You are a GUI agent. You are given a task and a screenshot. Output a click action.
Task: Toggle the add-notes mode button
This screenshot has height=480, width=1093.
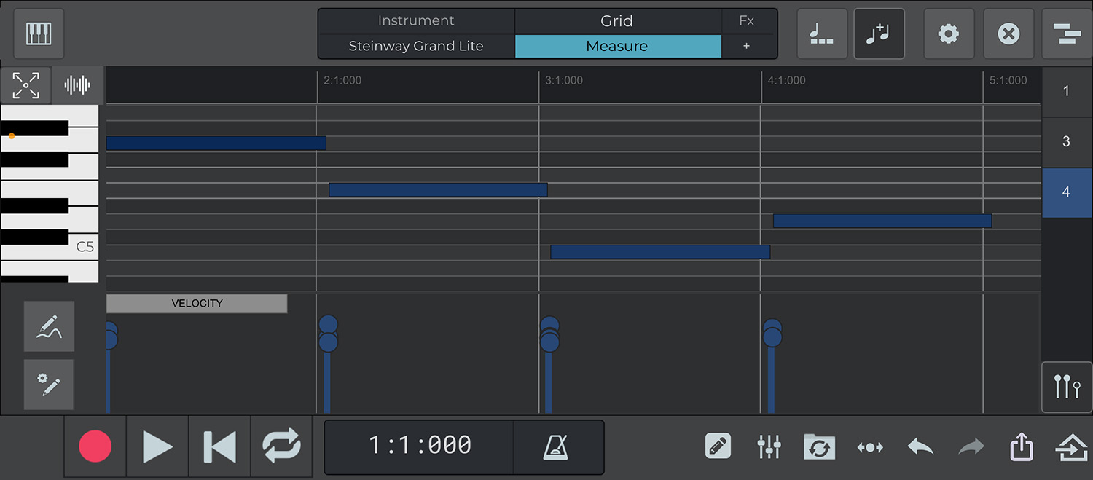879,34
